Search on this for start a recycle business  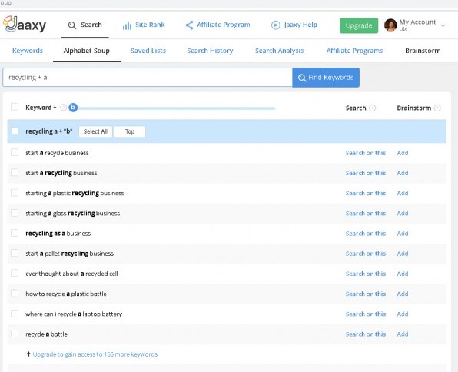366,153
